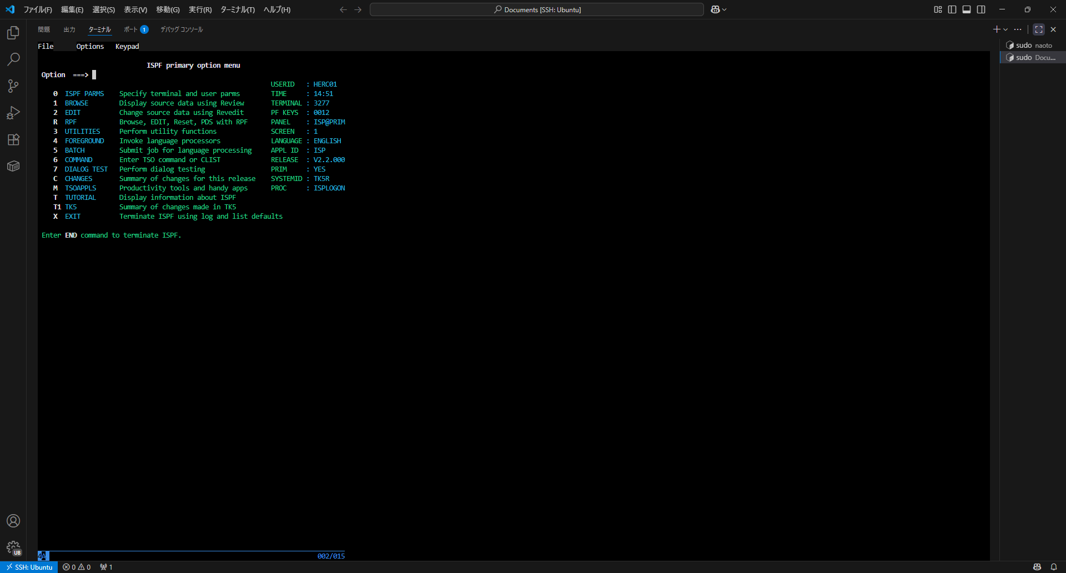
Task: Click the EDIT option text
Action: pos(73,113)
